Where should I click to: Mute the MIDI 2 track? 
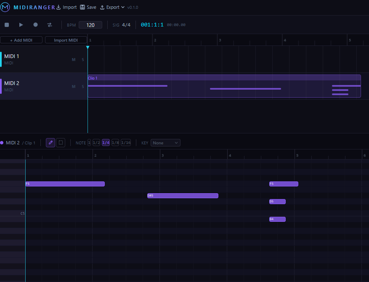74,87
